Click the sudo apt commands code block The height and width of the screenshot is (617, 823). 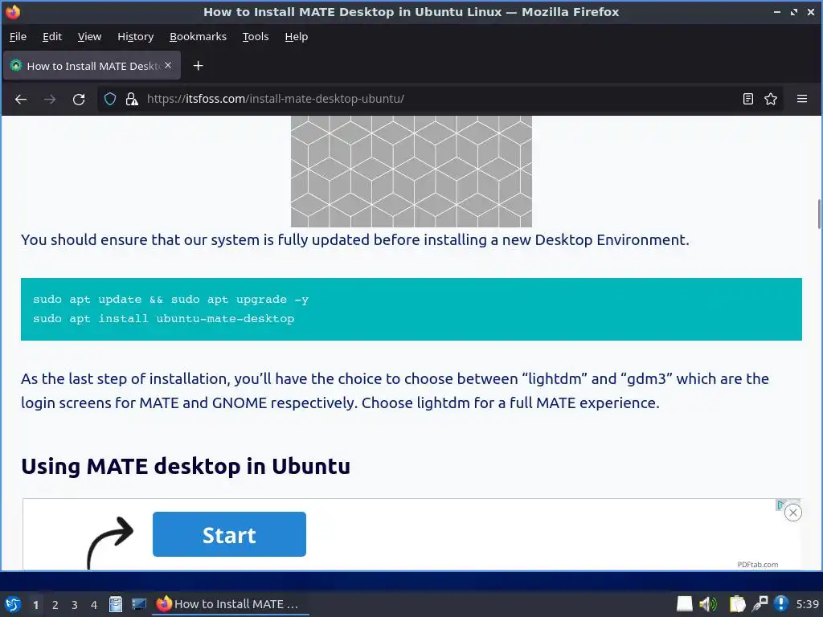coord(411,309)
